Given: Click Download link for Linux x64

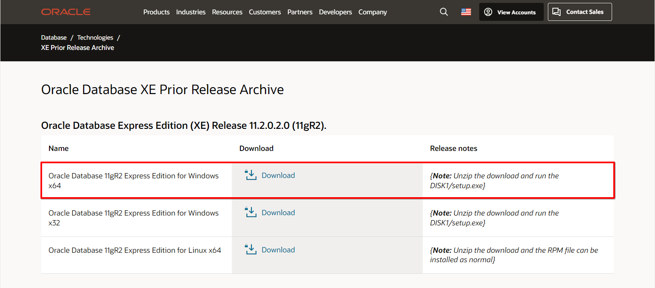Looking at the screenshot, I should pyautogui.click(x=278, y=250).
